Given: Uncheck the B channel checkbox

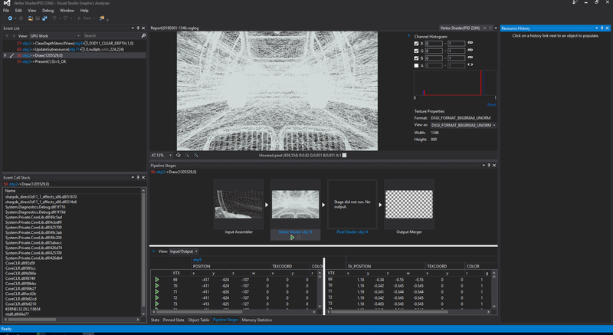Looking at the screenshot, I should (x=416, y=57).
